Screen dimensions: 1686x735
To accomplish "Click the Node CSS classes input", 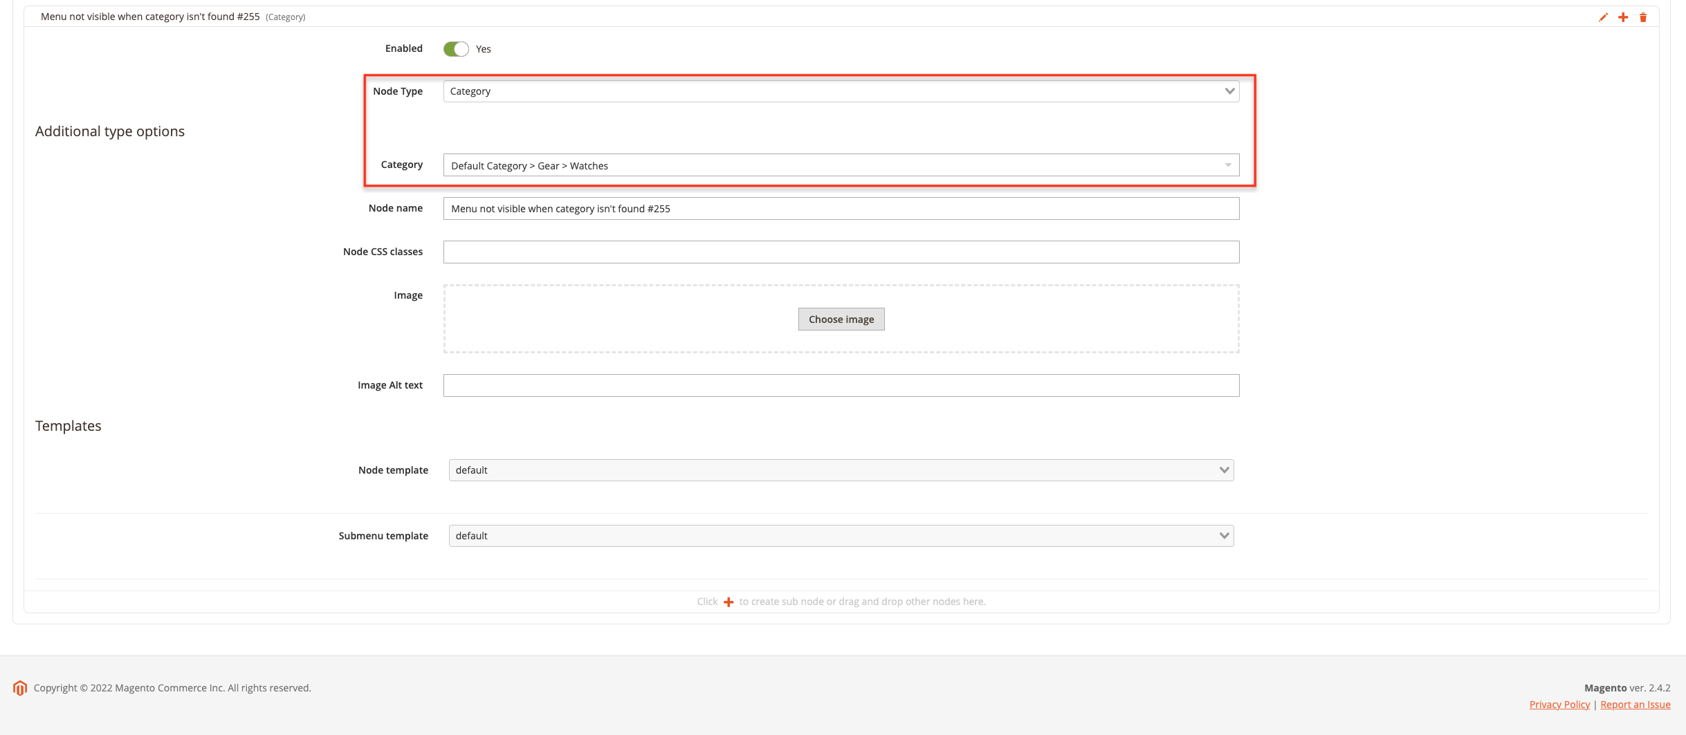I will (841, 252).
